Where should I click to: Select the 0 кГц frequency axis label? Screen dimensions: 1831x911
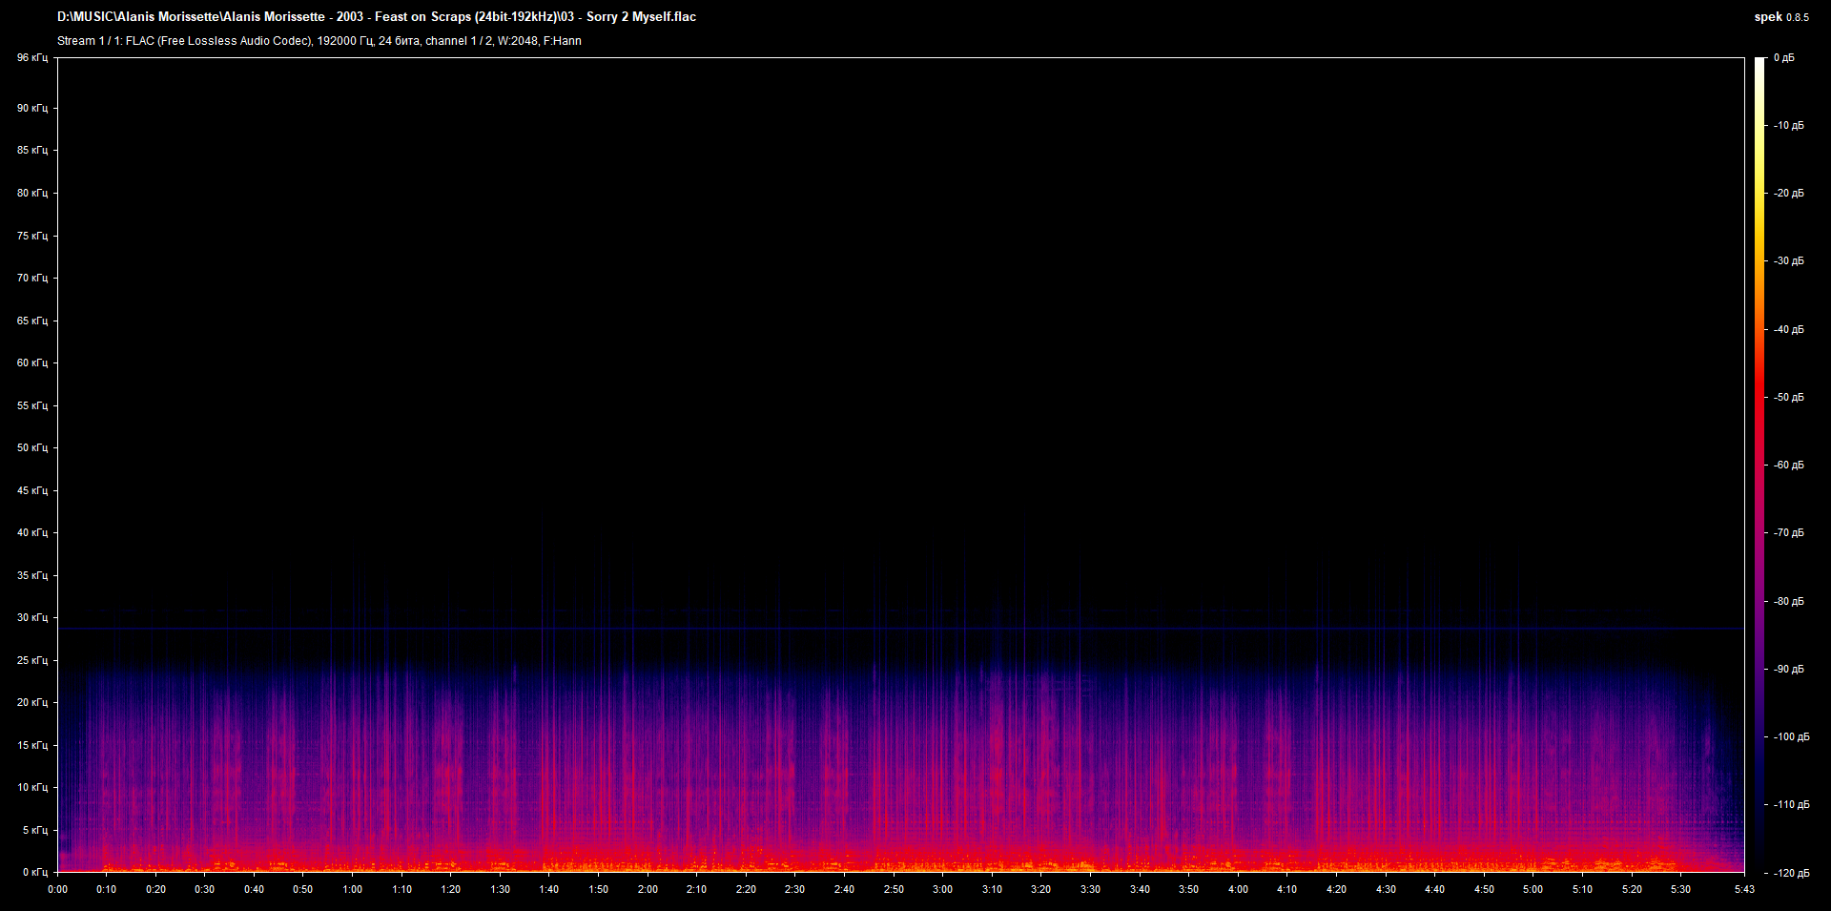point(33,873)
